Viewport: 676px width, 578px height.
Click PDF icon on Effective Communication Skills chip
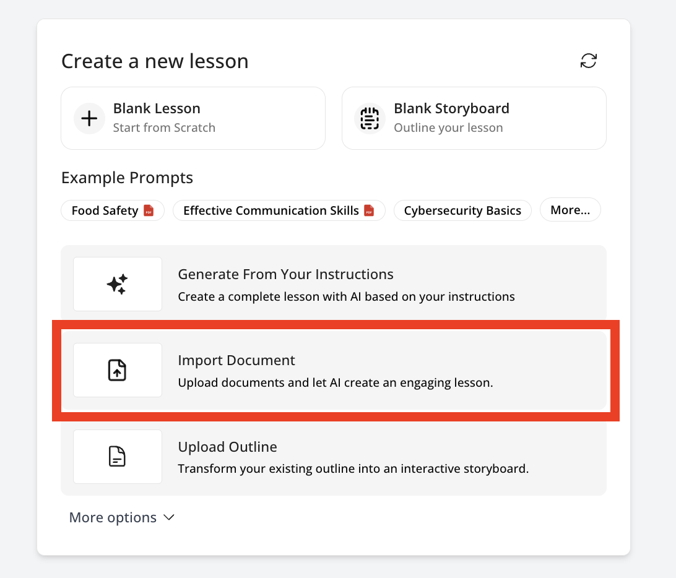tap(369, 211)
